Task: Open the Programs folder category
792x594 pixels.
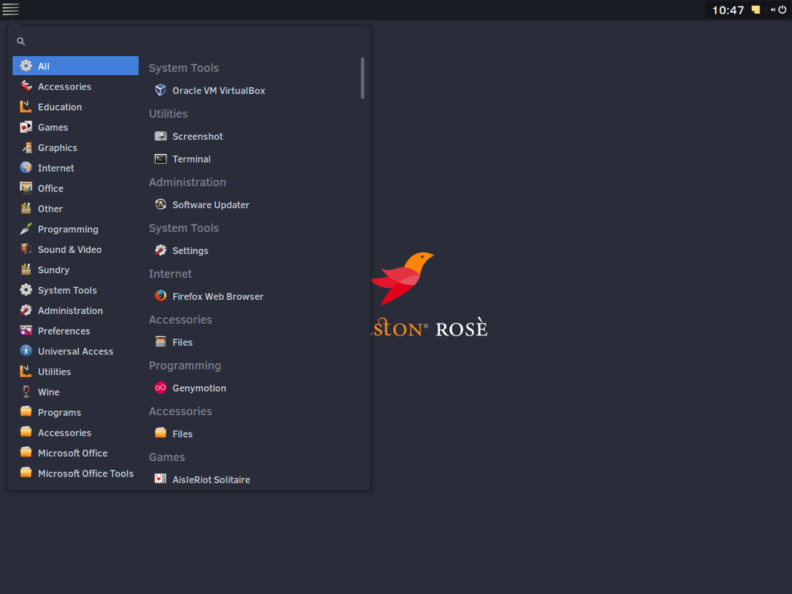Action: point(75,412)
